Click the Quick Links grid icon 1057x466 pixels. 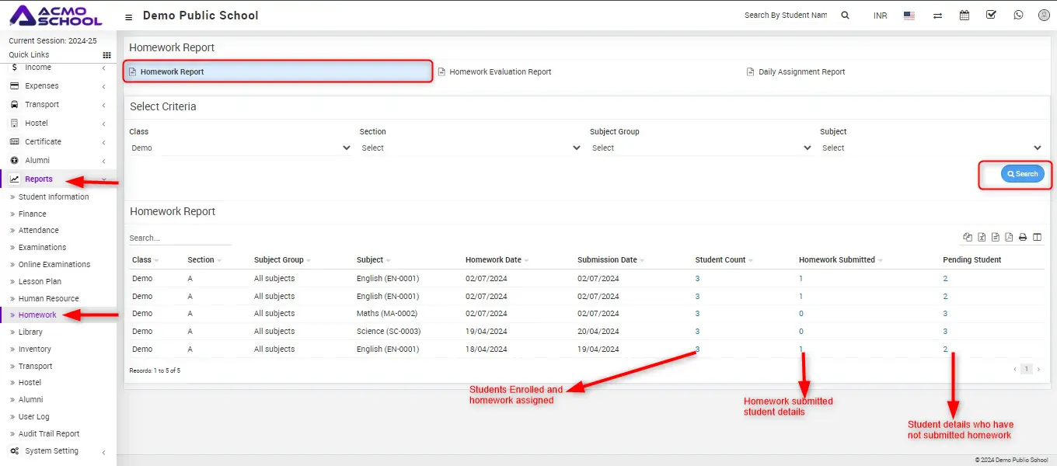(106, 55)
